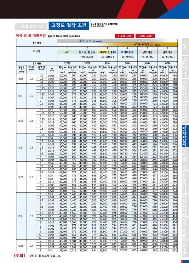Click the feed speed value 1,188
189x263 pixels.
click(113, 241)
